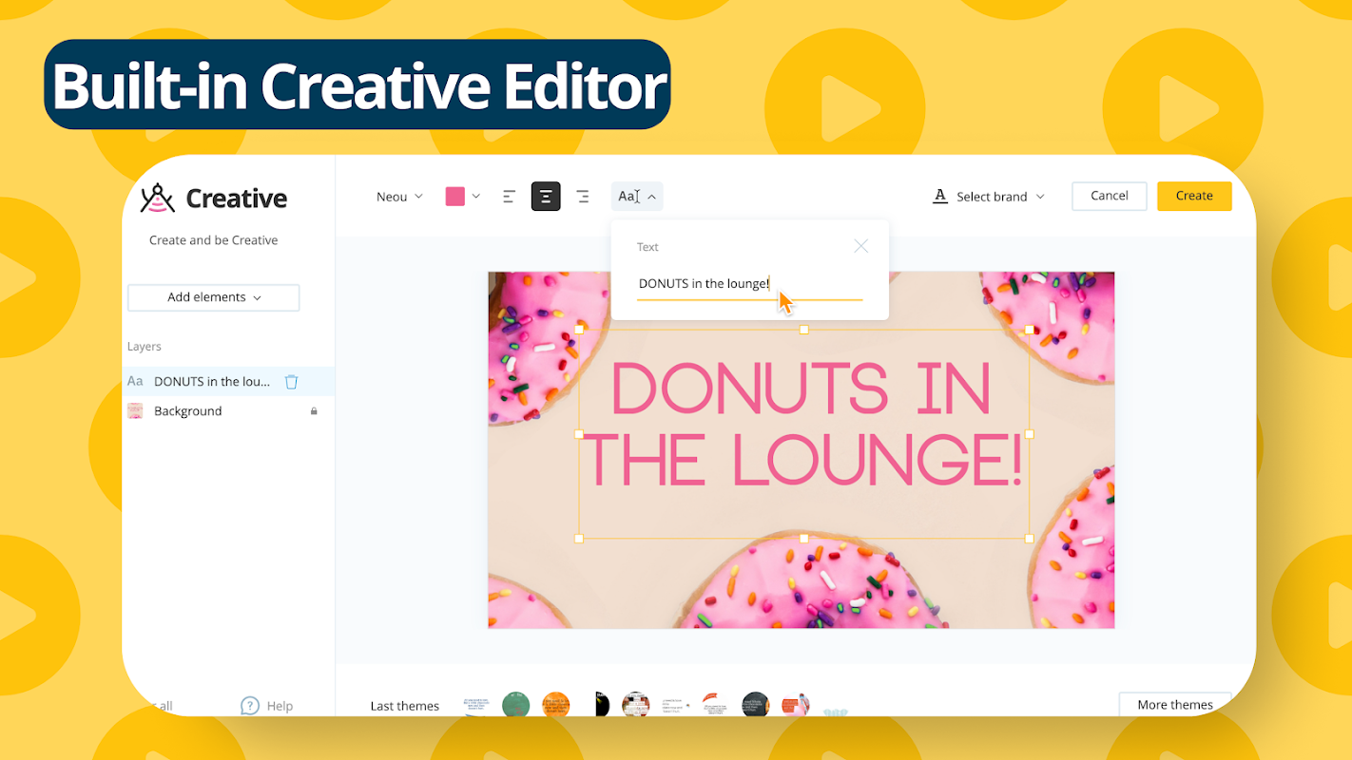The image size is (1352, 760).
Task: Select the Background layer row
Action: 229,411
